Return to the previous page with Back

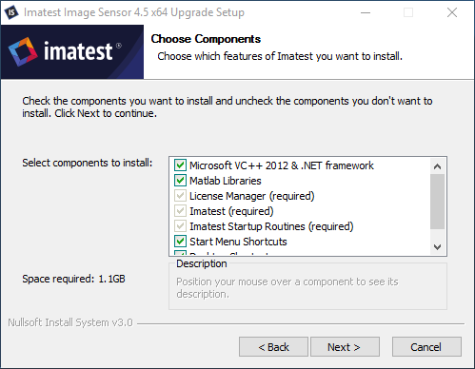[273, 347]
